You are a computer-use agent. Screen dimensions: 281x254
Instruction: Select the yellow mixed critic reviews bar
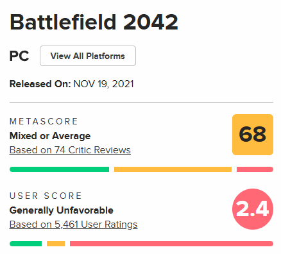click(x=173, y=169)
